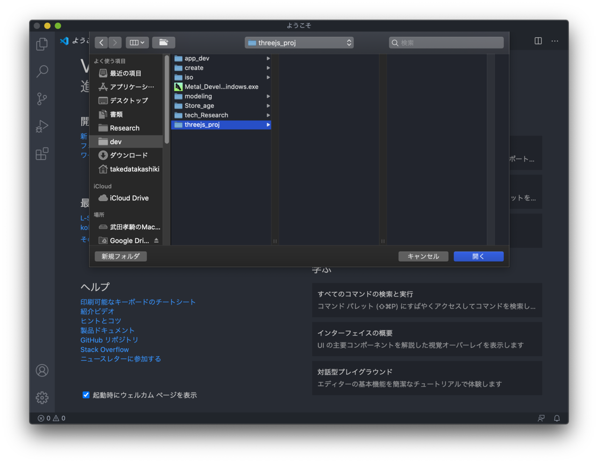
Task: Open 紹介ビデオ link
Action: [97, 311]
